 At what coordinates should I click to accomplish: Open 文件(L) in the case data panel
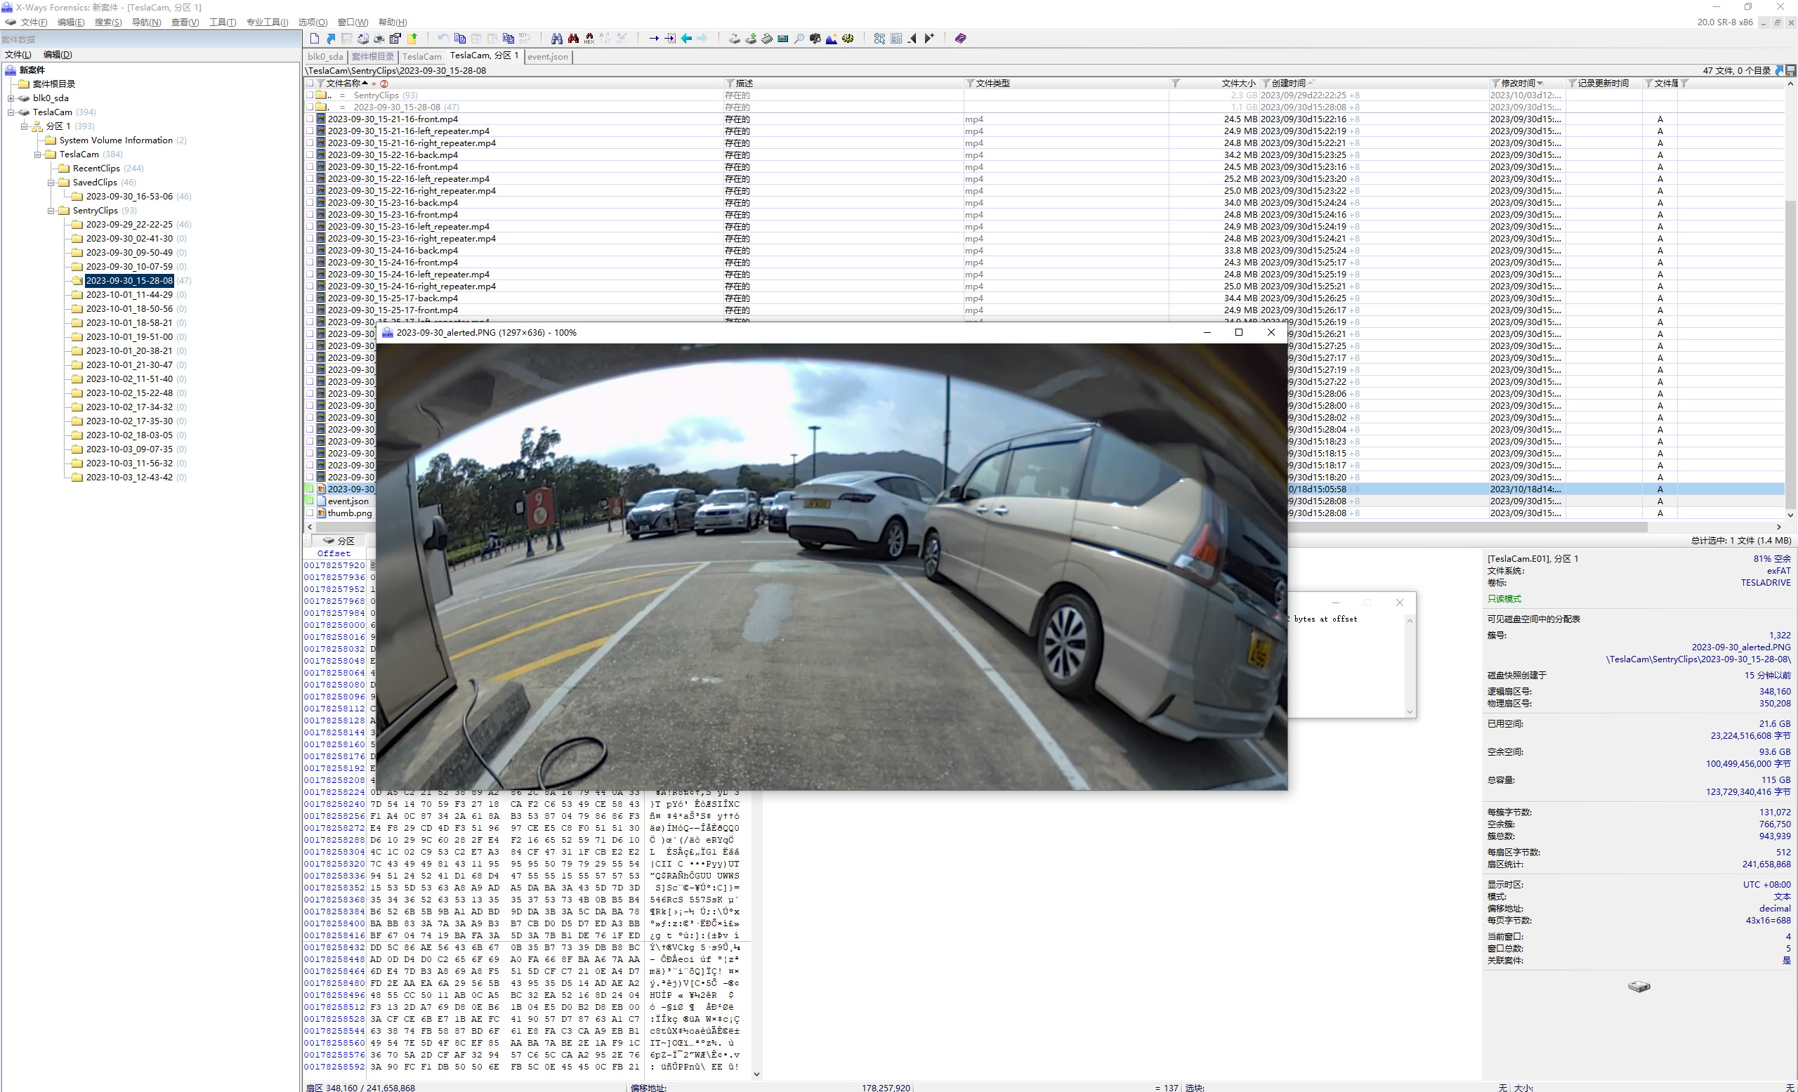tap(18, 55)
